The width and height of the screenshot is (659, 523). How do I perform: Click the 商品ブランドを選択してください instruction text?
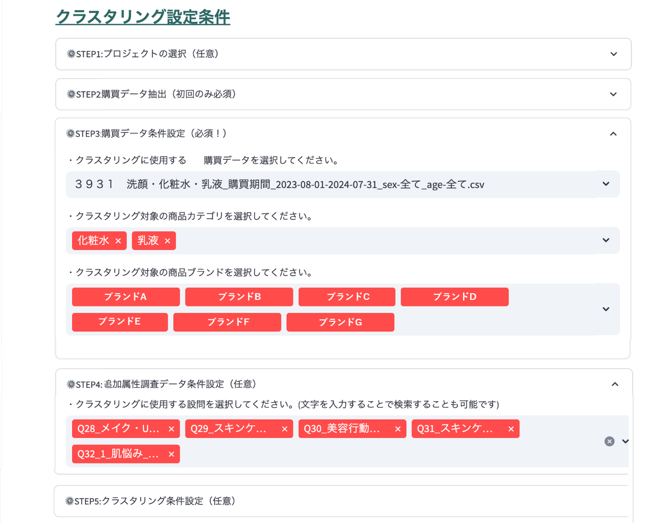tap(241, 272)
